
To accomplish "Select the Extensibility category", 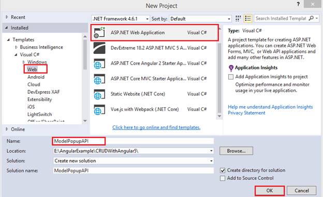I will pos(39,100).
